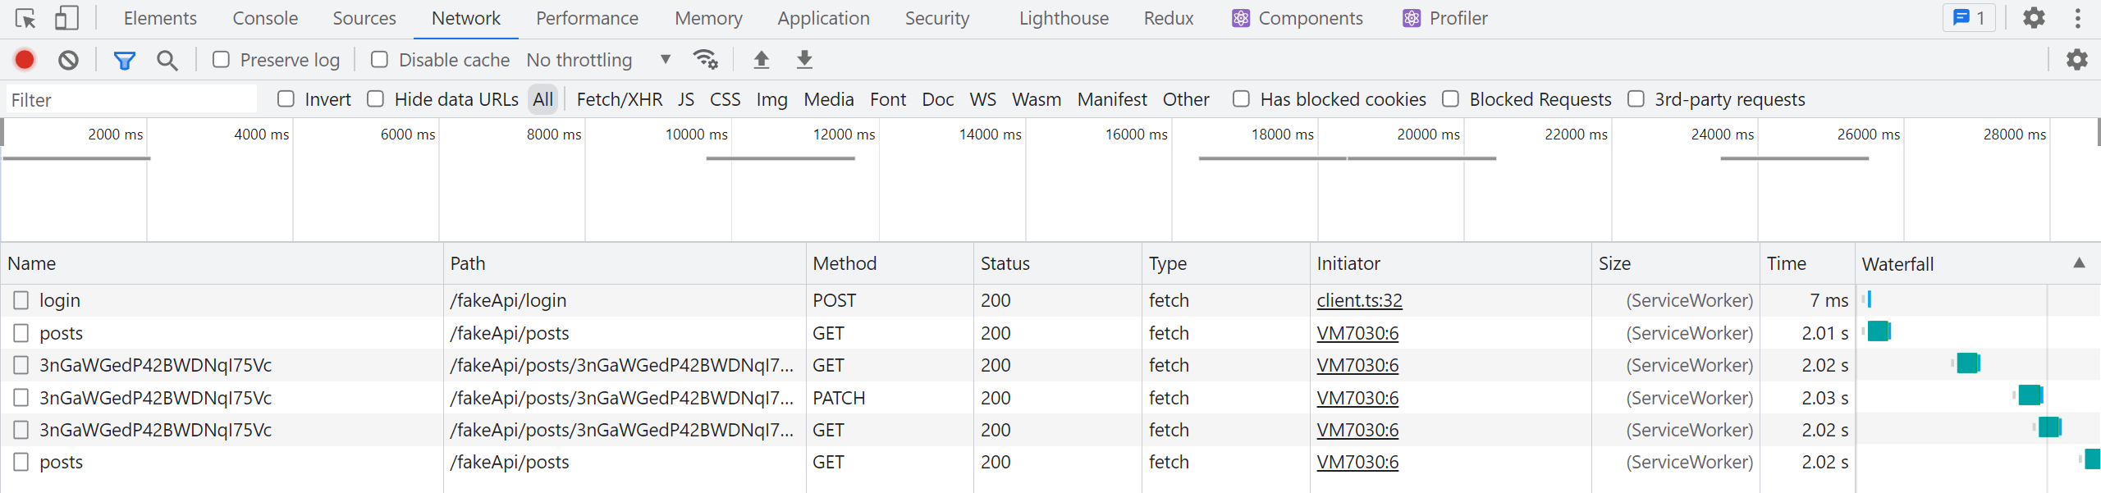This screenshot has width=2101, height=493.
Task: Tick the Hide data URLs checkbox
Action: point(376,99)
